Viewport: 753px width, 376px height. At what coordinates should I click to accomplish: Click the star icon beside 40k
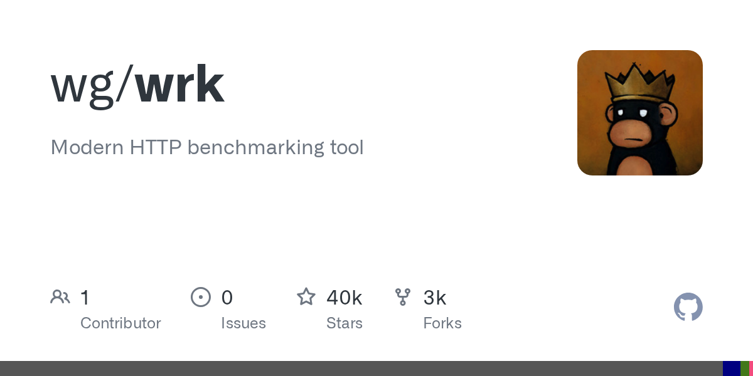click(x=306, y=296)
